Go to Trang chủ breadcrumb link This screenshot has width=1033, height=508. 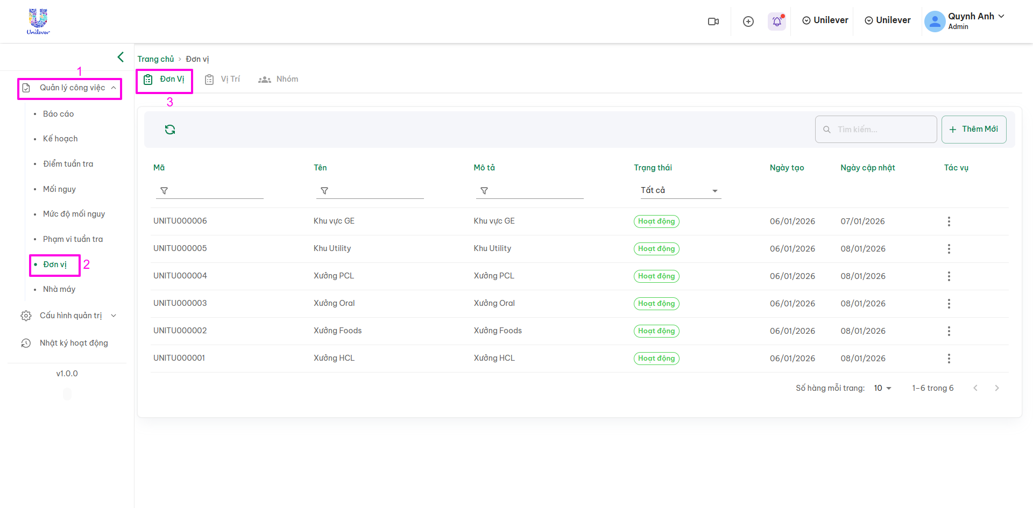(155, 59)
